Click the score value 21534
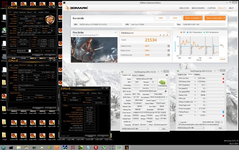 pos(151,40)
